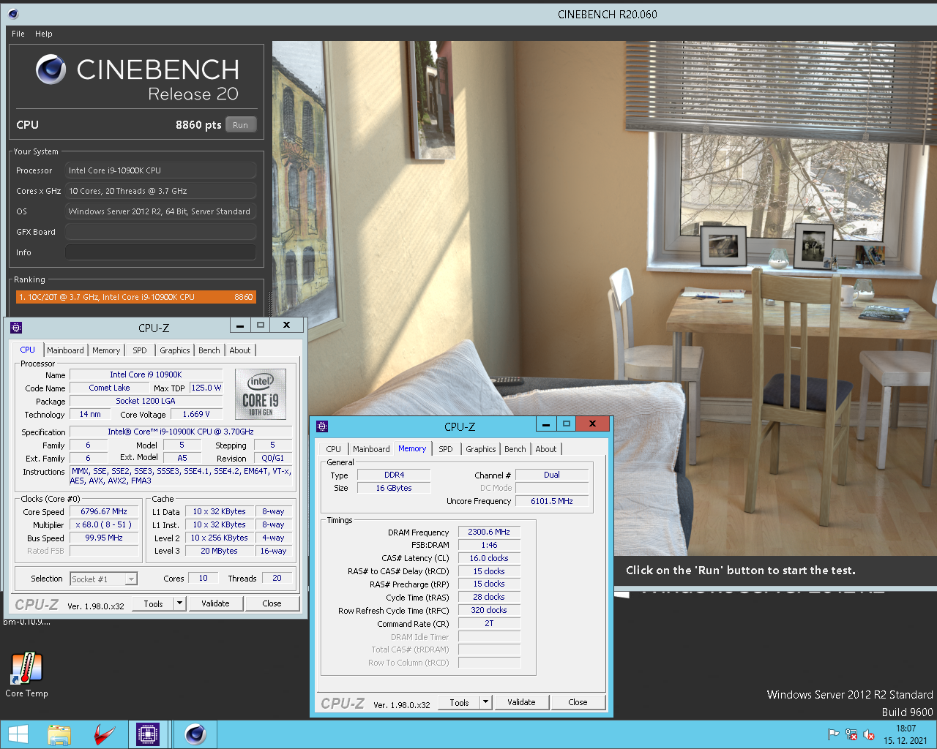Click the Max TDP value 125.0 W
Viewport: 937px width, 749px height.
point(206,388)
